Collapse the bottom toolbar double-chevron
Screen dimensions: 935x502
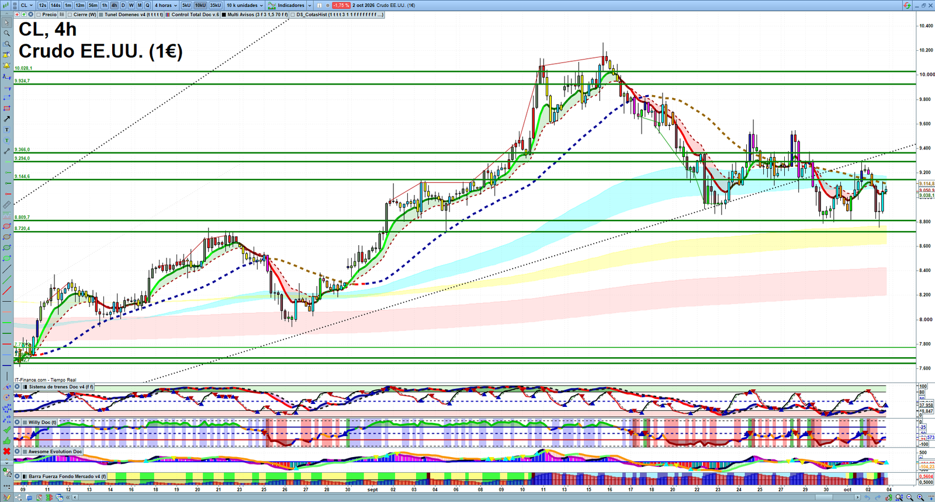[x=68, y=497]
